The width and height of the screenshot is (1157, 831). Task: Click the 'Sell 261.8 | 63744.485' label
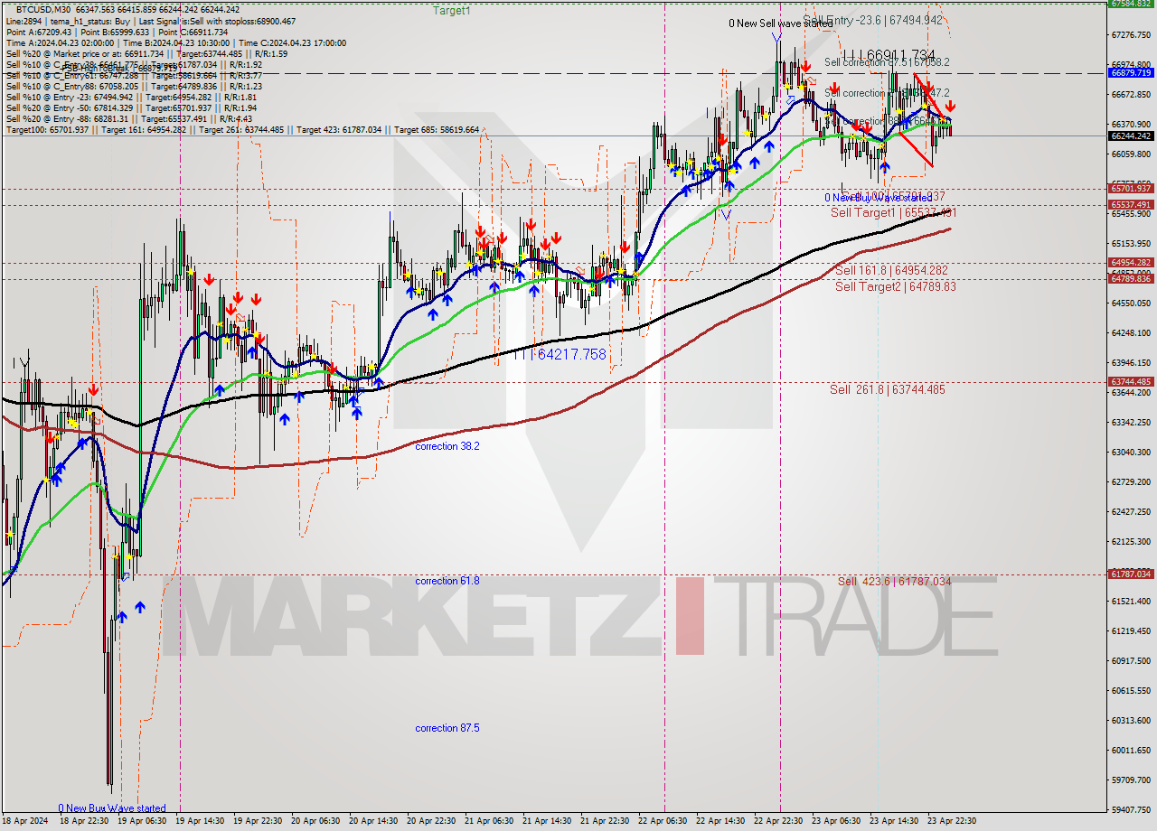click(x=888, y=390)
